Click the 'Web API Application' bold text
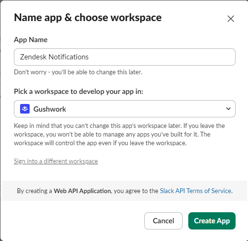The width and height of the screenshot is (248, 241). coord(82,191)
